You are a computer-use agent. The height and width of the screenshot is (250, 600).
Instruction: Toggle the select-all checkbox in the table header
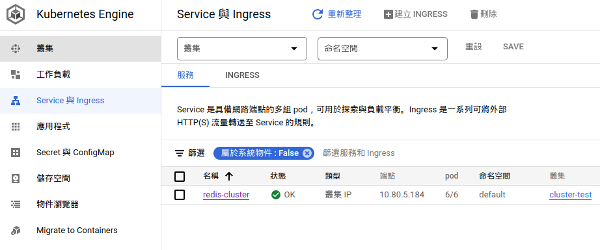coord(180,177)
